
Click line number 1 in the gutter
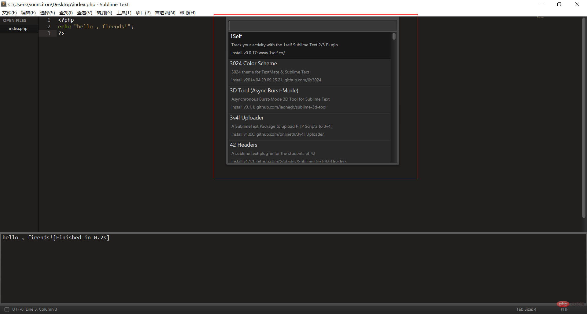pyautogui.click(x=49, y=20)
